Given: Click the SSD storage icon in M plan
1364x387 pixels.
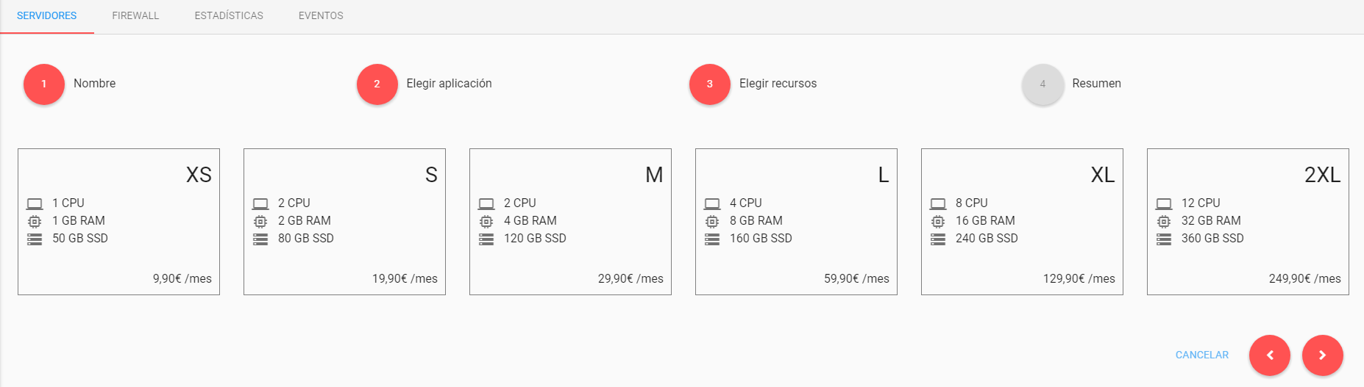Looking at the screenshot, I should (486, 239).
